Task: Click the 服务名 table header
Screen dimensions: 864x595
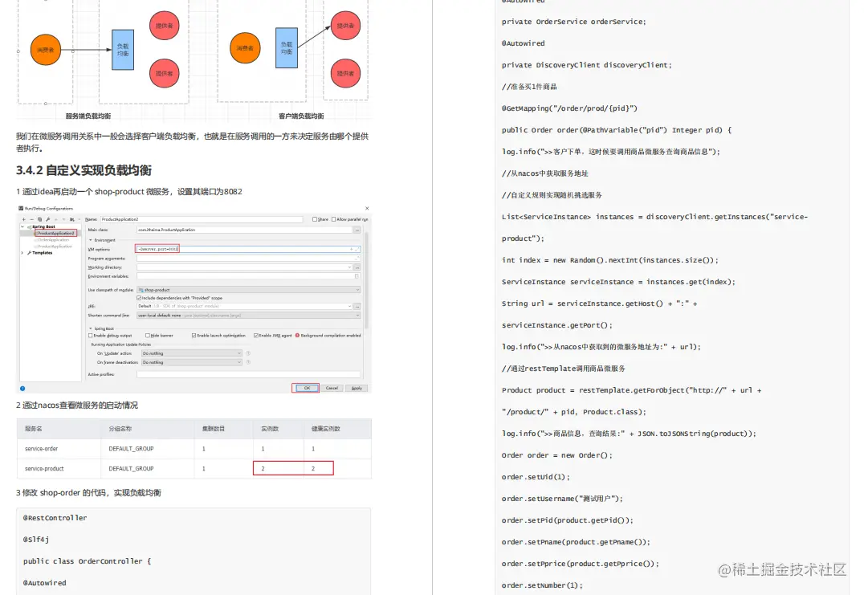Action: click(x=33, y=429)
